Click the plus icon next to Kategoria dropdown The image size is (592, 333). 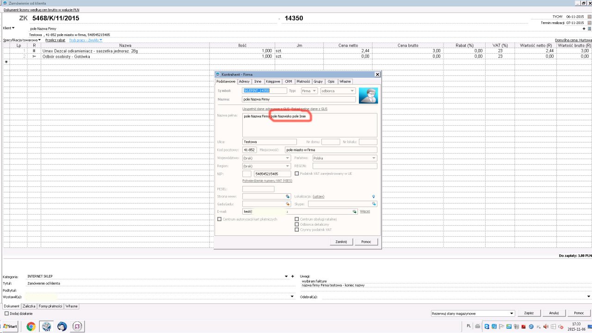tap(292, 276)
